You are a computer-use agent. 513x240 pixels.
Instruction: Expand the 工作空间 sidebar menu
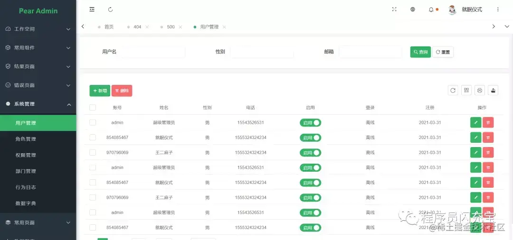point(38,29)
